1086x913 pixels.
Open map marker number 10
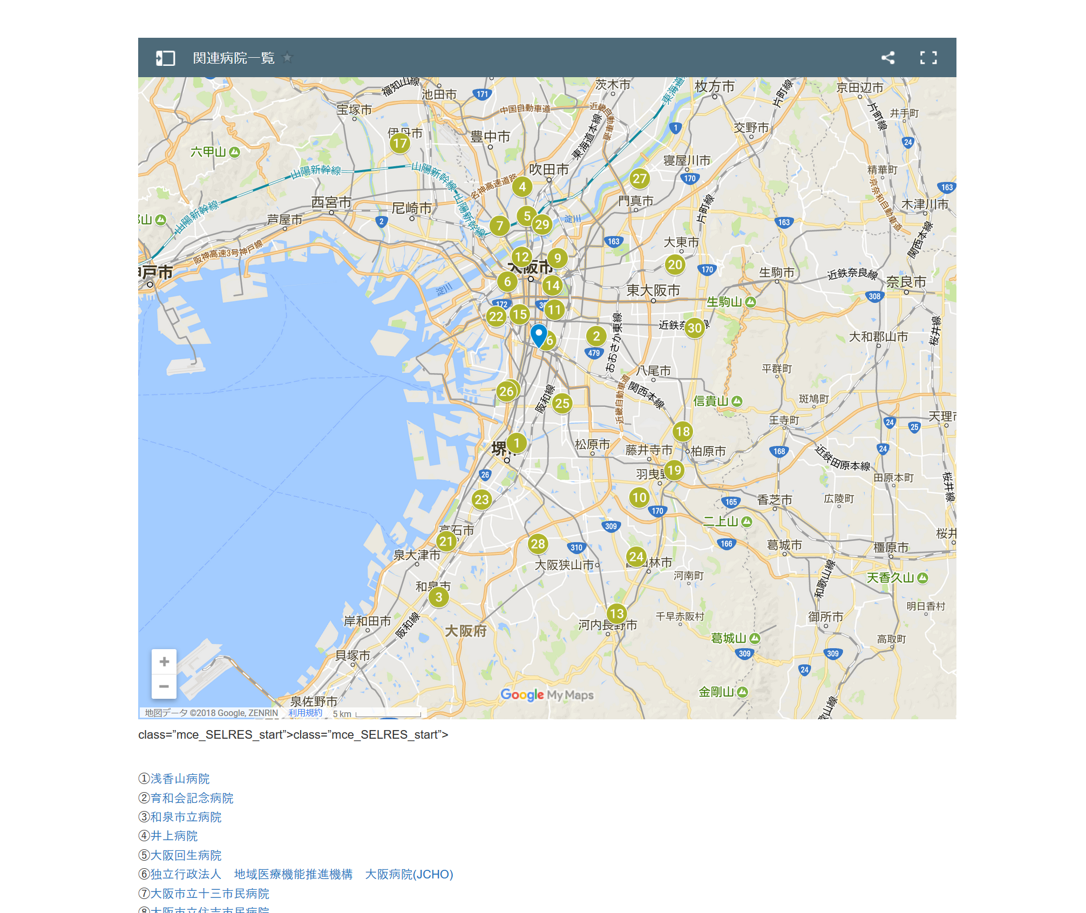pyautogui.click(x=639, y=497)
